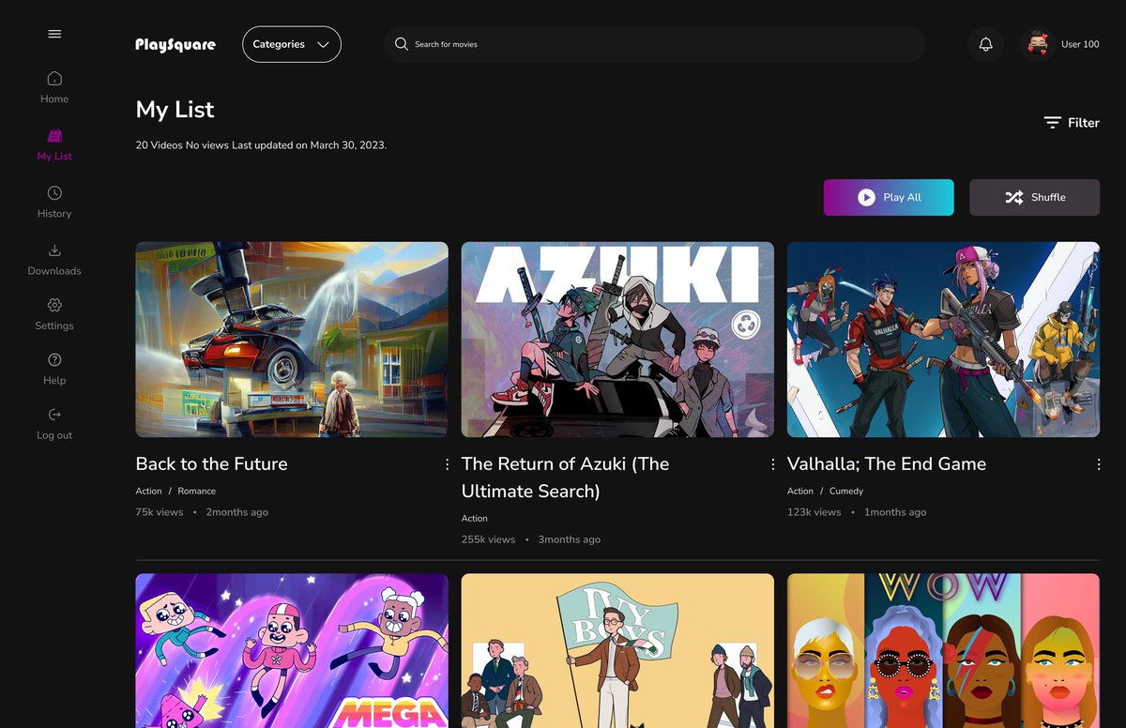Click the Cumedy genre tag
The height and width of the screenshot is (728, 1126).
846,491
